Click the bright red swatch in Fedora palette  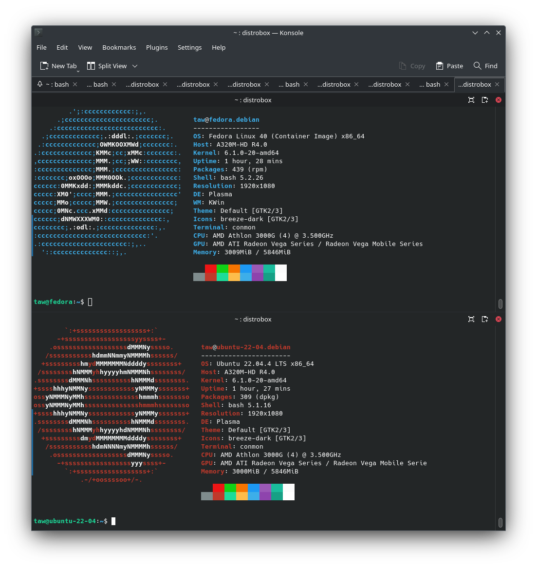[211, 268]
